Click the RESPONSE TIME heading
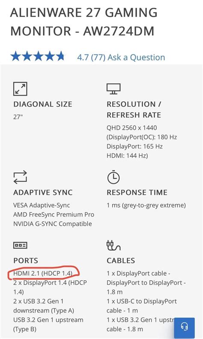The width and height of the screenshot is (203, 339). coord(137,192)
